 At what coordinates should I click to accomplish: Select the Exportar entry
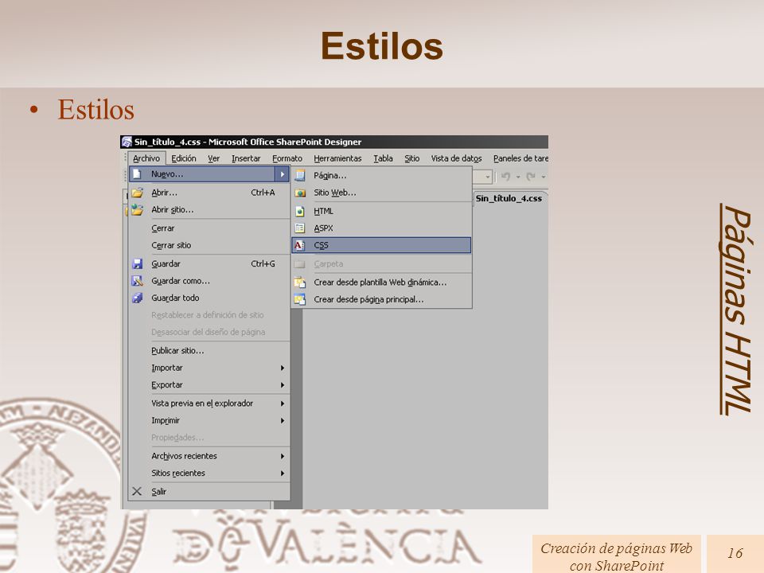(209, 385)
